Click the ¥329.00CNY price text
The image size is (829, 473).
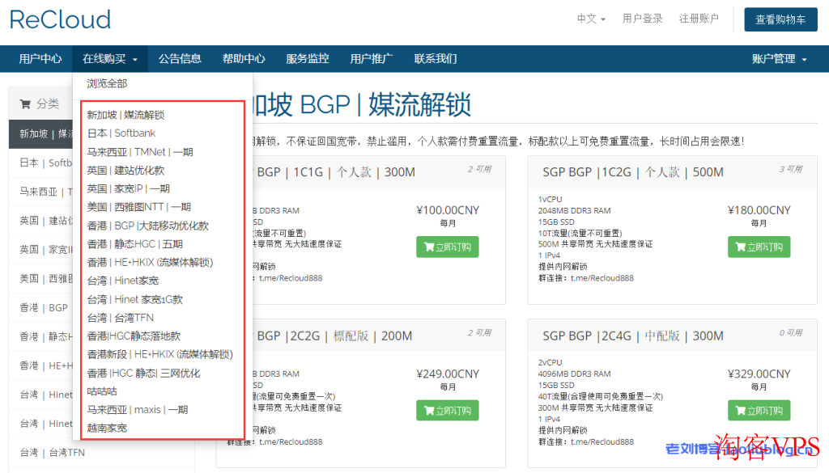[x=759, y=374]
